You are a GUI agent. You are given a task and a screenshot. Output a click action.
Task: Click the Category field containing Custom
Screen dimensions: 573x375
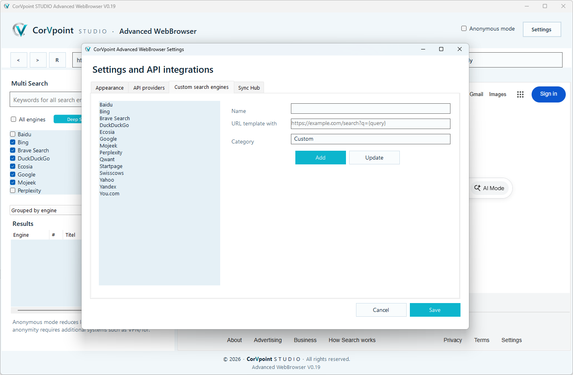[x=370, y=139]
